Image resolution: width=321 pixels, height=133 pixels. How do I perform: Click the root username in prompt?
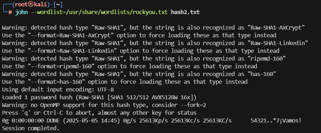pyautogui.click(x=21, y=4)
